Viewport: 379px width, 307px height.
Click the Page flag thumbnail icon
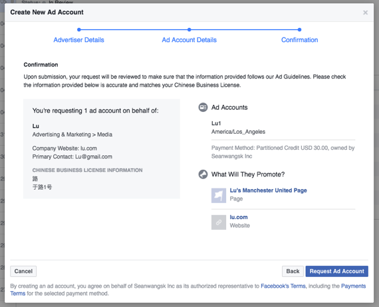[219, 196]
